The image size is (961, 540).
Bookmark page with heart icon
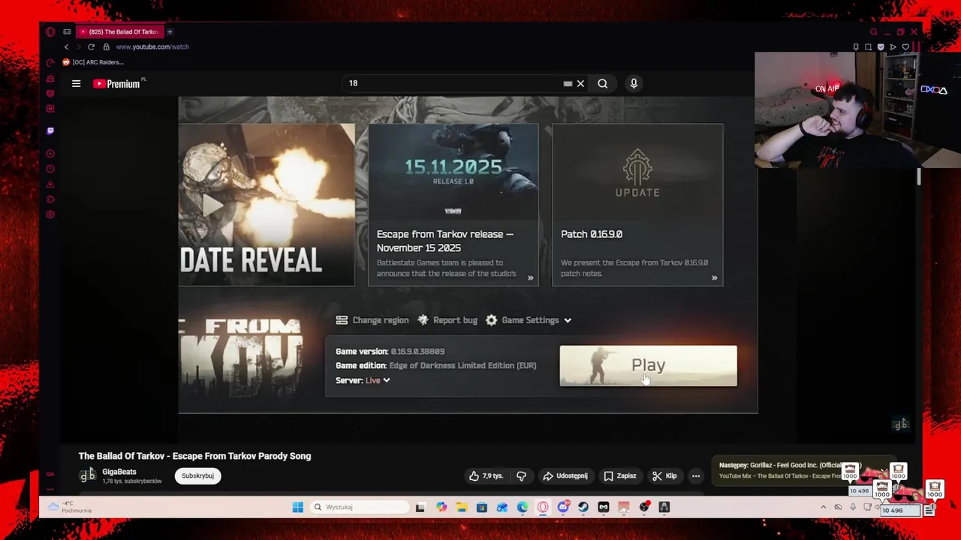[x=905, y=46]
